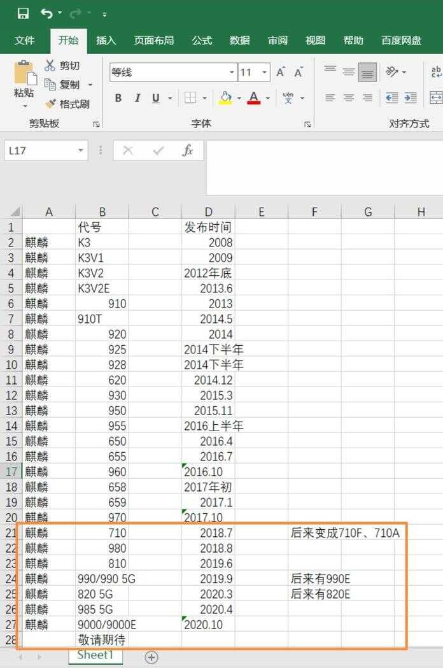
Task: Open the 字体 font dialog launcher
Action: (307, 124)
